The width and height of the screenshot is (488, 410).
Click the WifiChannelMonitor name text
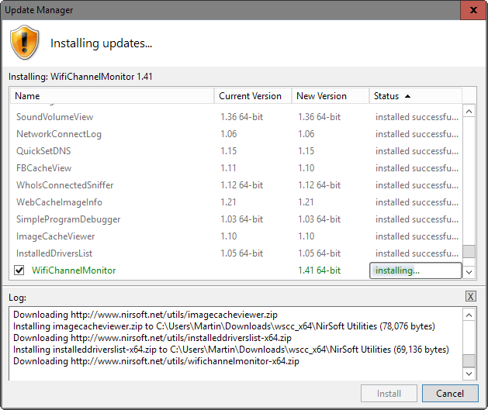coord(74,270)
